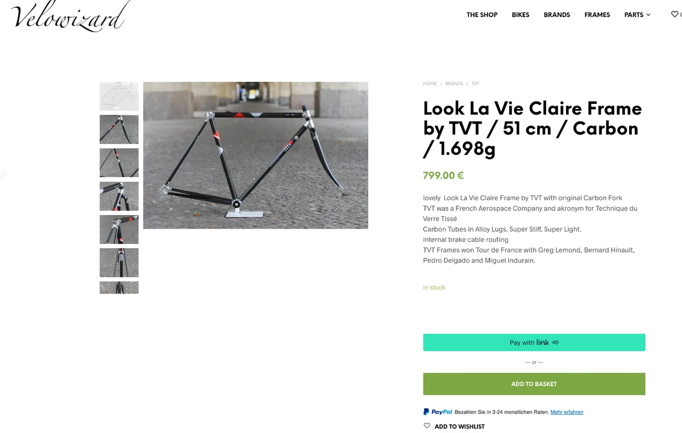The image size is (682, 433).
Task: Go to Home breadcrumb
Action: click(430, 83)
